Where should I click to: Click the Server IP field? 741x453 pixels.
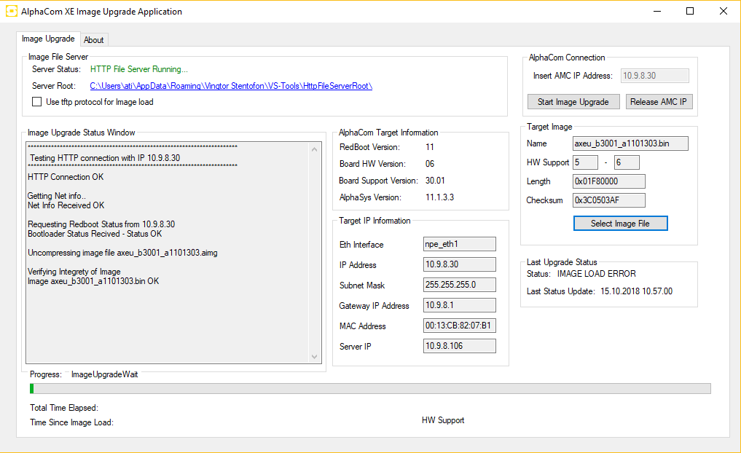click(x=459, y=347)
